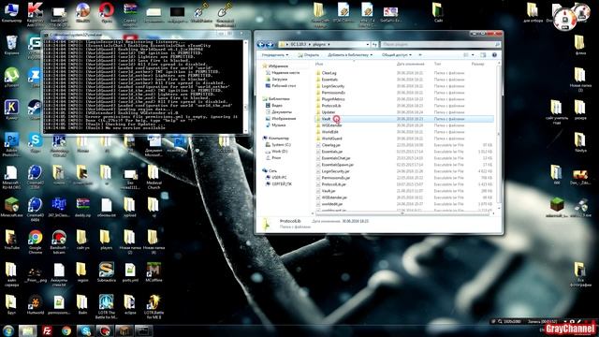Open the Explorer help icon
Image resolution: width=599 pixels, height=337 pixels.
pyautogui.click(x=494, y=55)
